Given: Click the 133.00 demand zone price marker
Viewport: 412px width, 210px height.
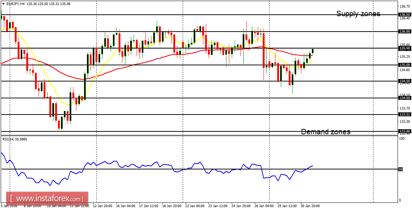Looking at the screenshot, I should click(404, 131).
